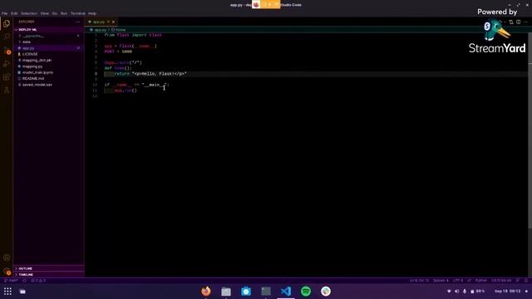Open the Extensions view

pyautogui.click(x=7, y=76)
